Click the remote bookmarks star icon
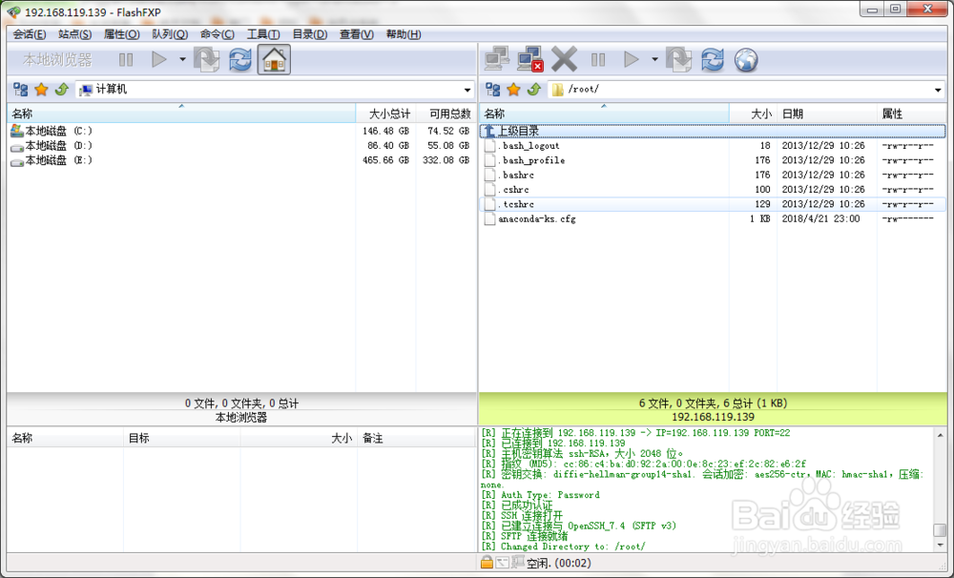Viewport: 954px width, 578px height. pyautogui.click(x=513, y=90)
